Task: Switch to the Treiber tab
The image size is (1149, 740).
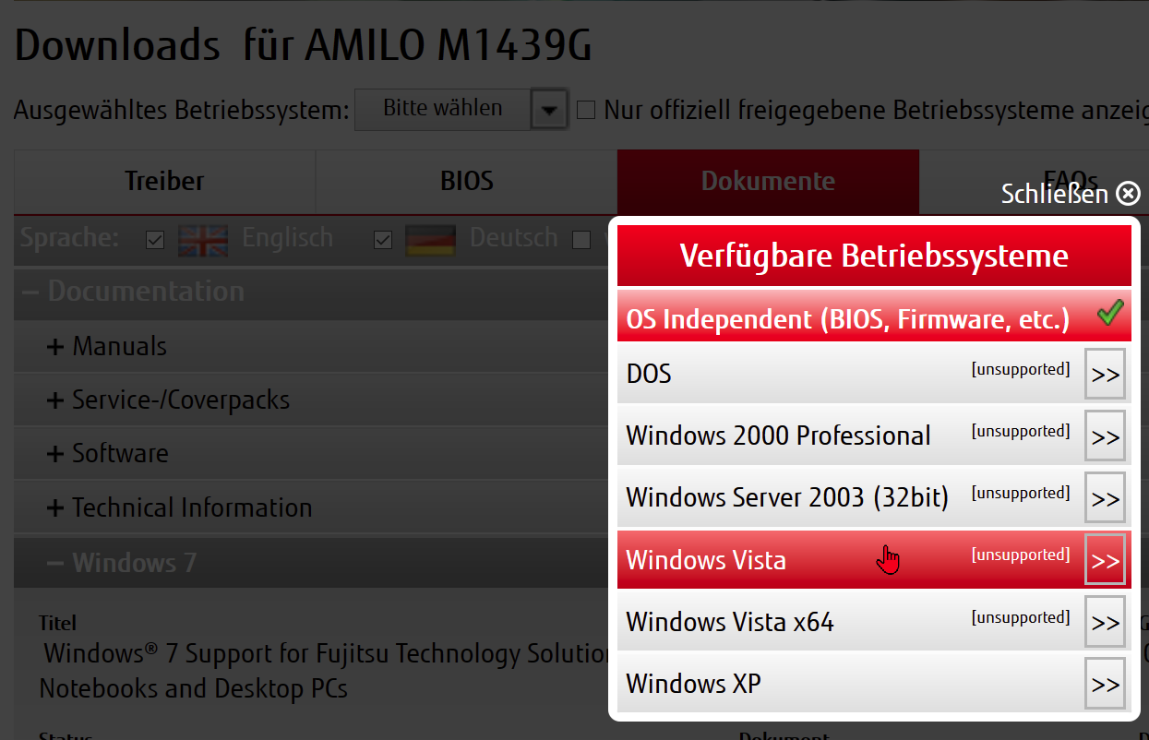Action: tap(164, 181)
